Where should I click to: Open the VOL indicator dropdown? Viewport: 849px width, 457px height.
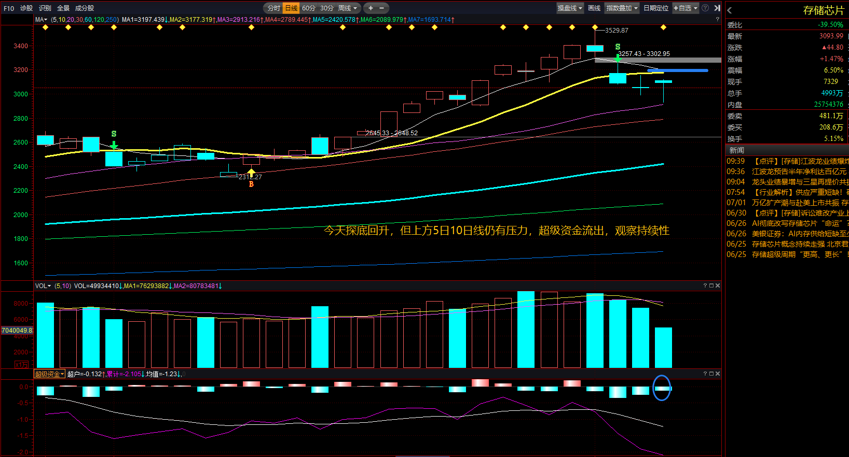[x=43, y=286]
